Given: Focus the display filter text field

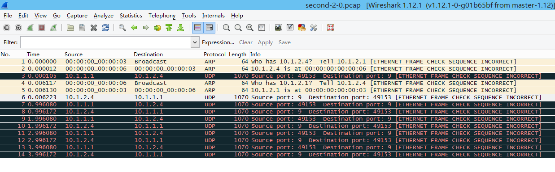Looking at the screenshot, I should point(105,42).
